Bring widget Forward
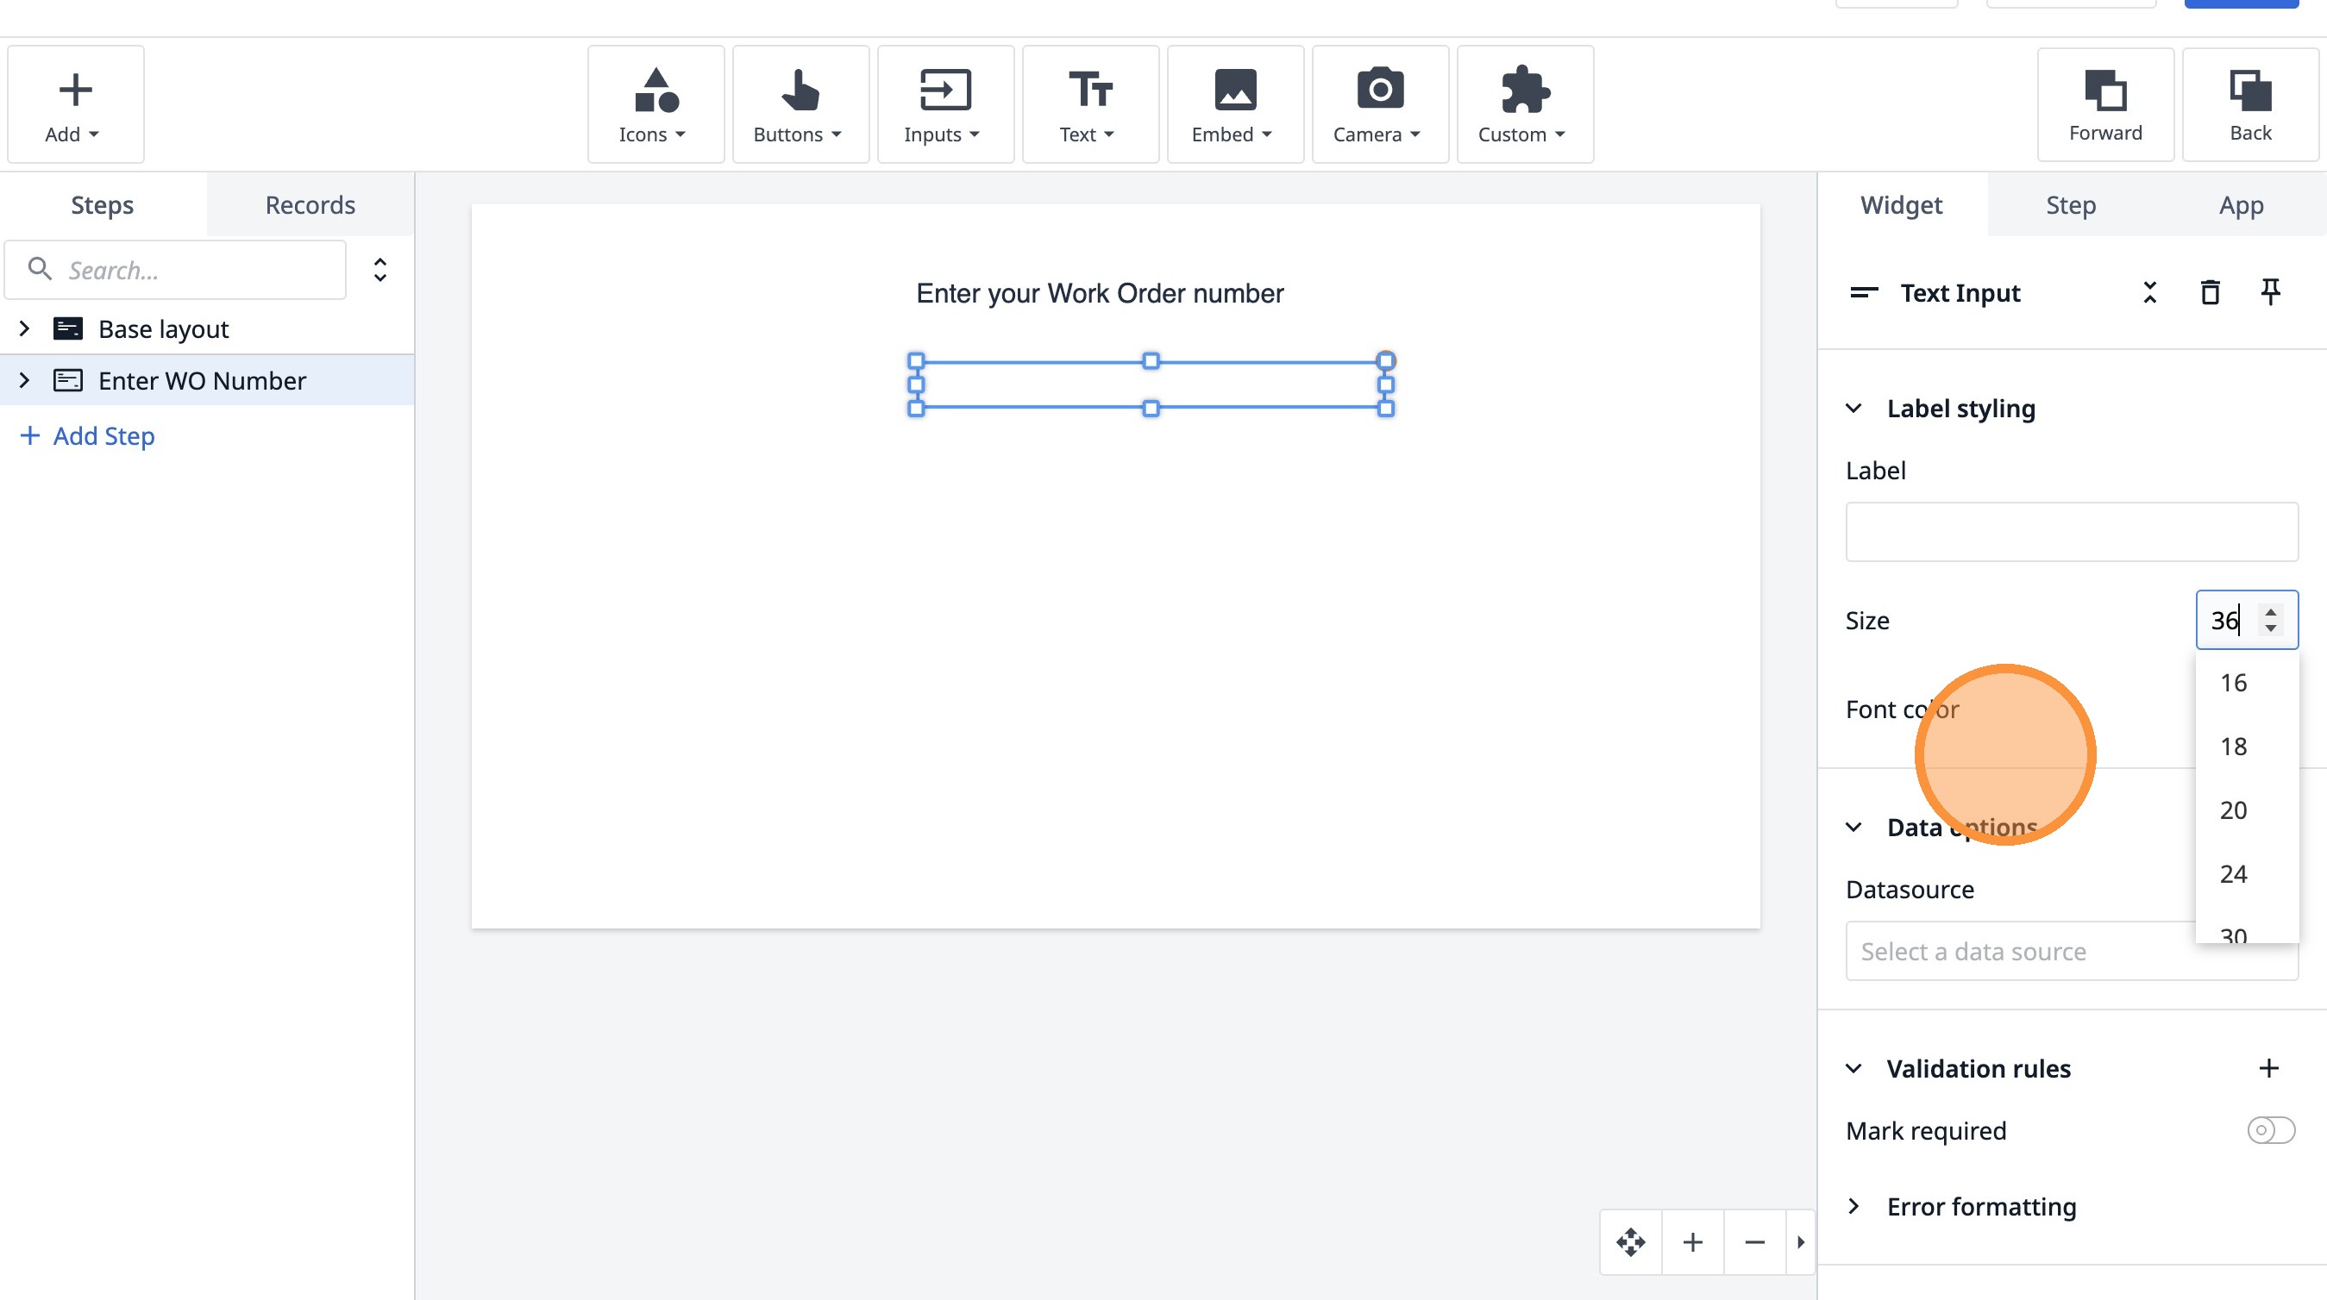 click(x=2104, y=104)
